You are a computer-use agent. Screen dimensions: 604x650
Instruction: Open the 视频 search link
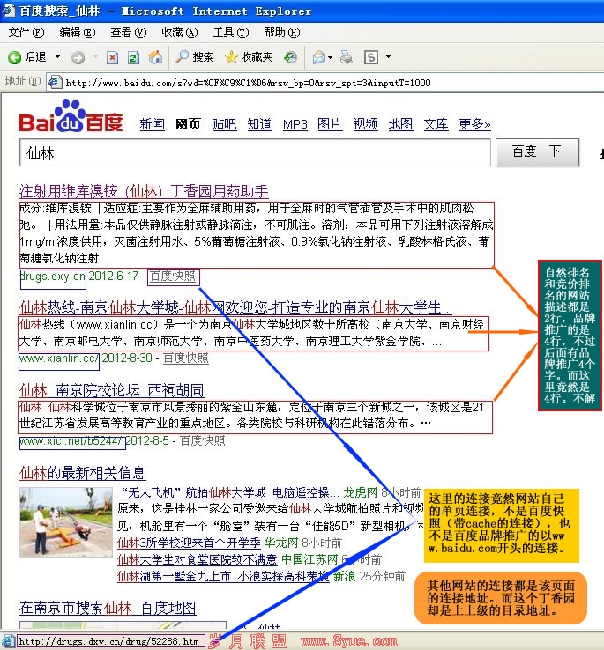pyautogui.click(x=365, y=124)
